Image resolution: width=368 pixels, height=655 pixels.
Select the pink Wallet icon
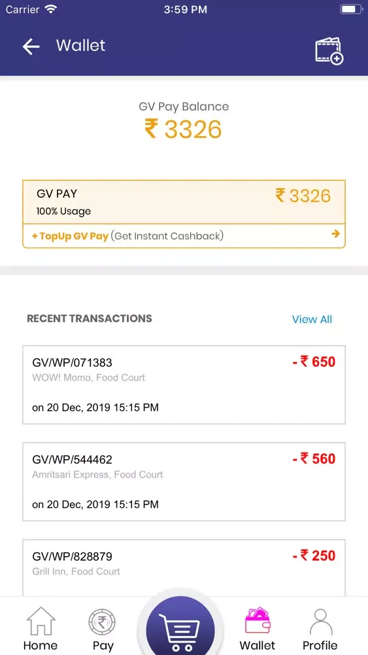(x=258, y=621)
